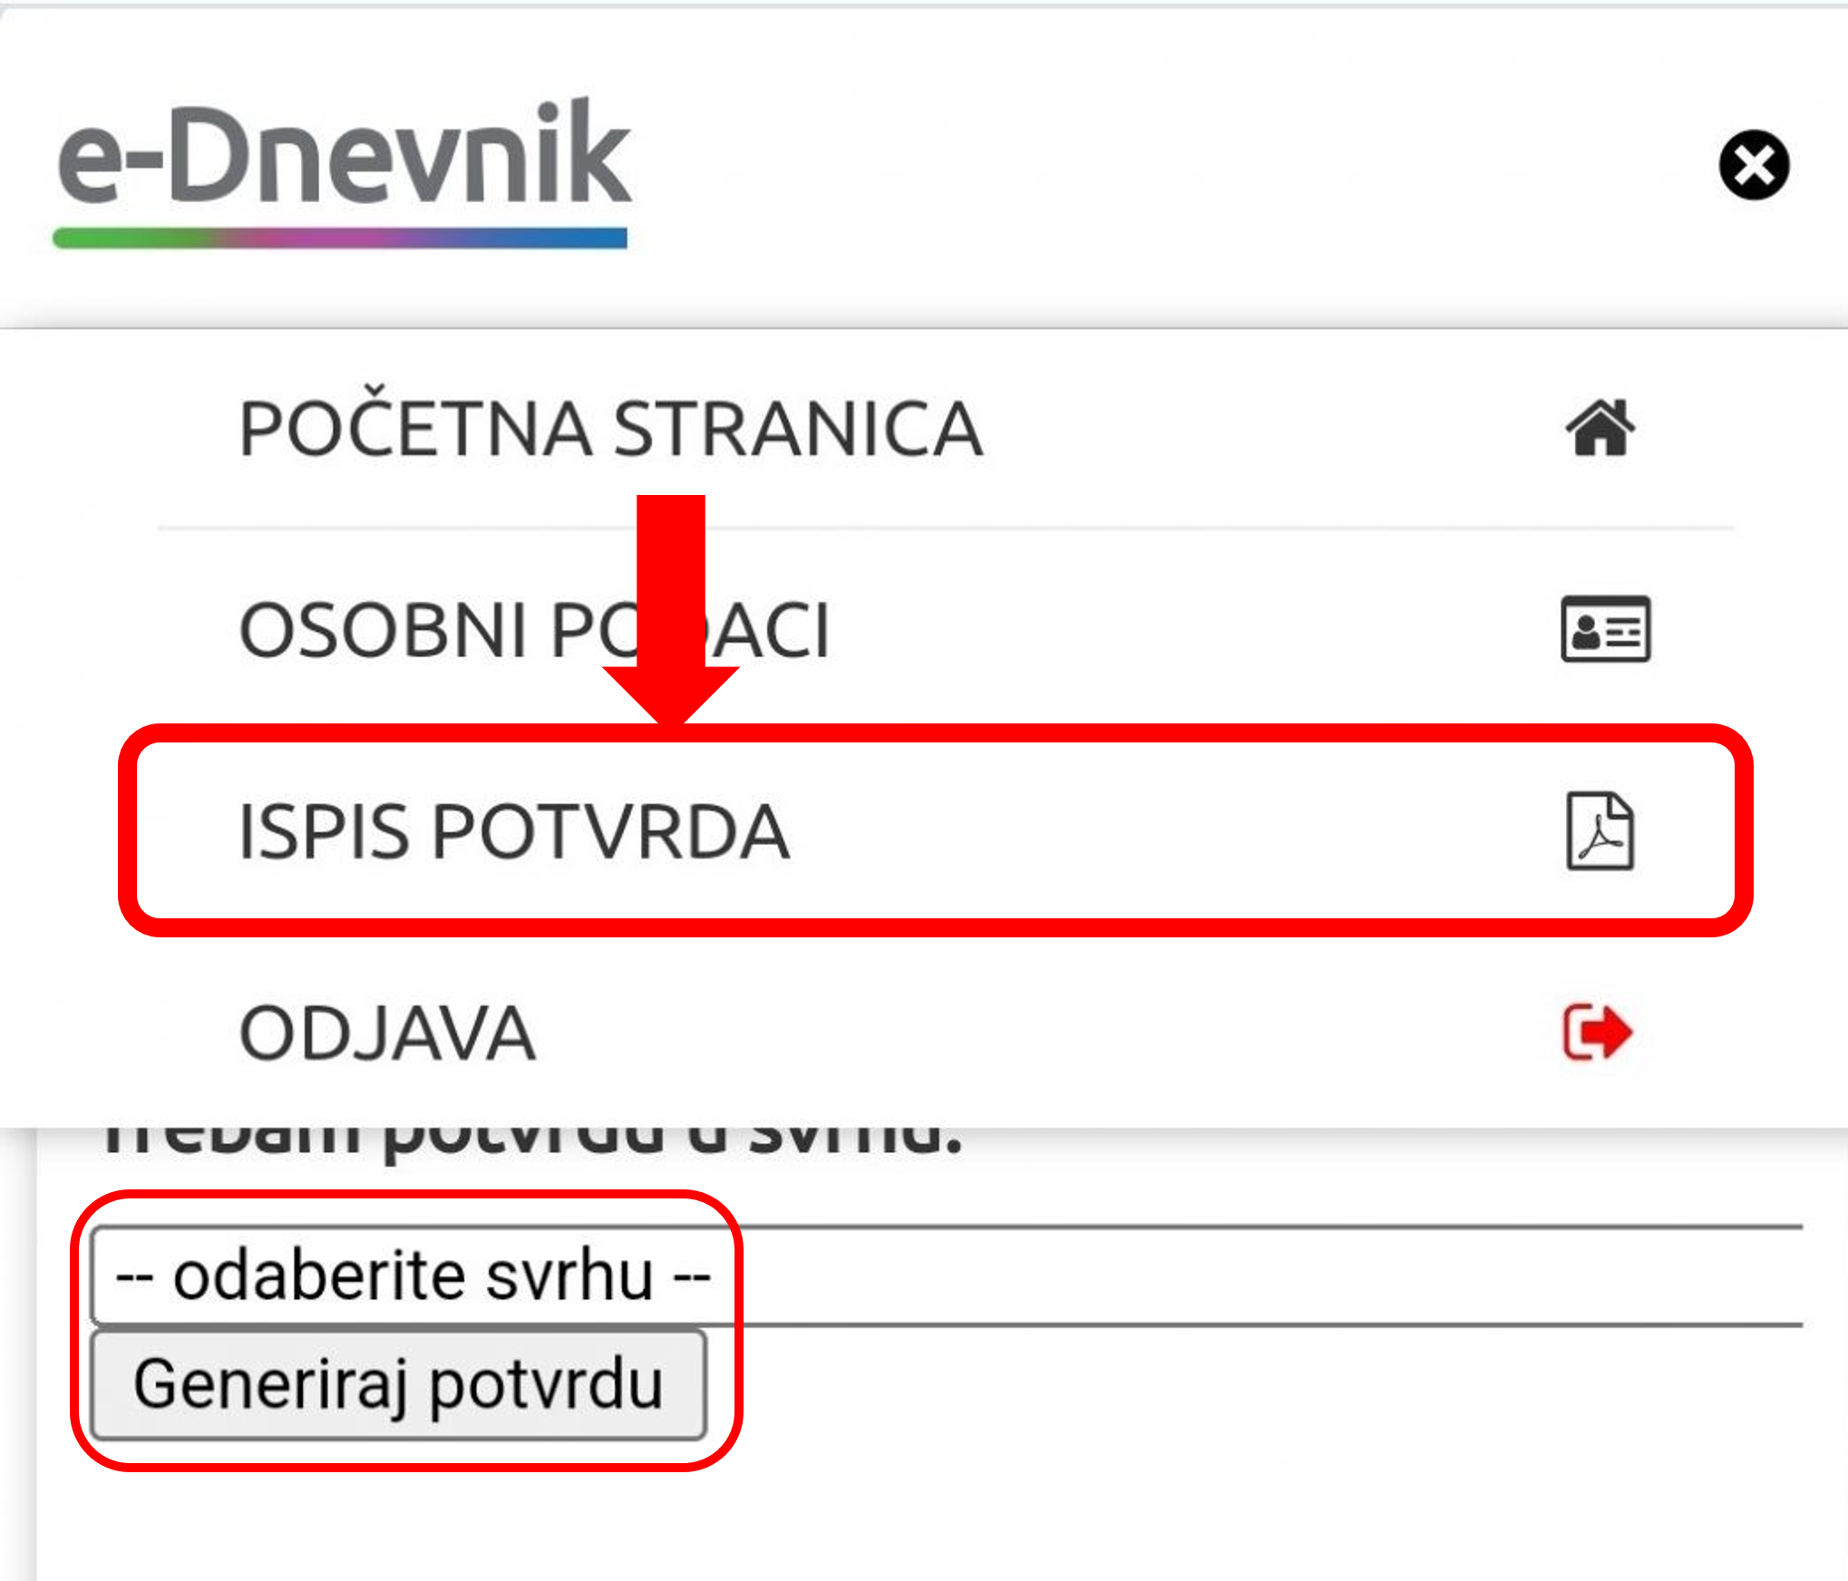This screenshot has width=1848, height=1581.
Task: Click the PDF document icon for Ispis potvrda
Action: 1600,831
